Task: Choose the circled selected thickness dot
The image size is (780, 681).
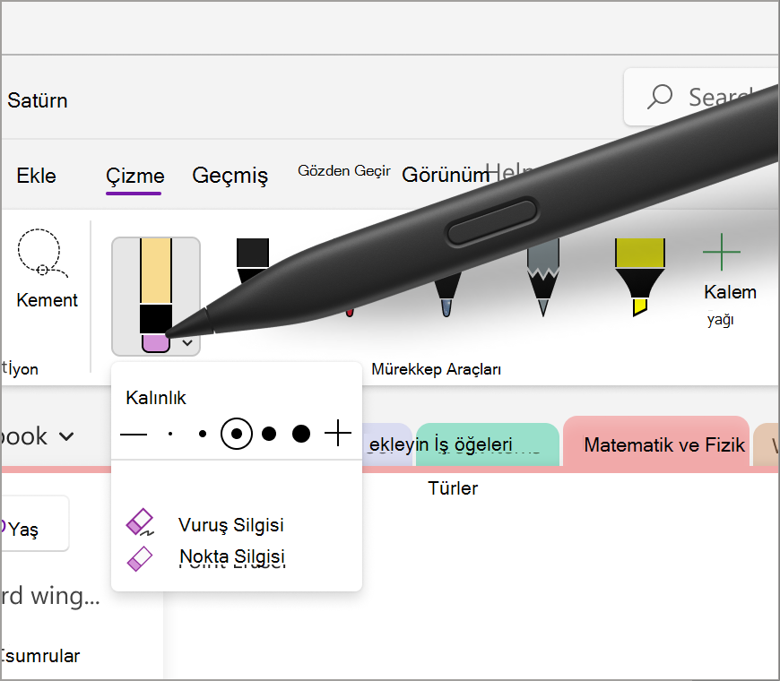Action: point(237,434)
